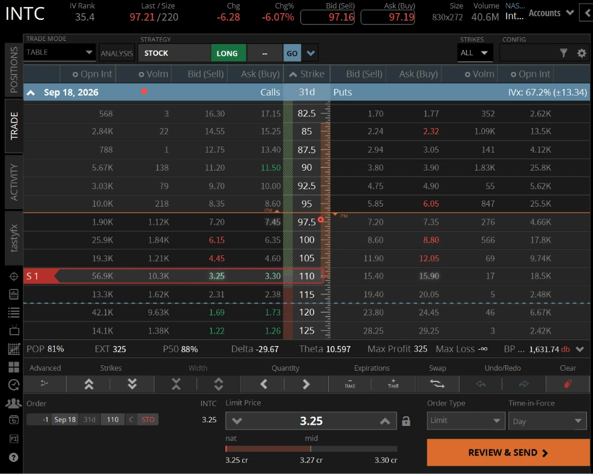
Task: Open the calendar return-arrow sidebar icon
Action: click(x=14, y=420)
